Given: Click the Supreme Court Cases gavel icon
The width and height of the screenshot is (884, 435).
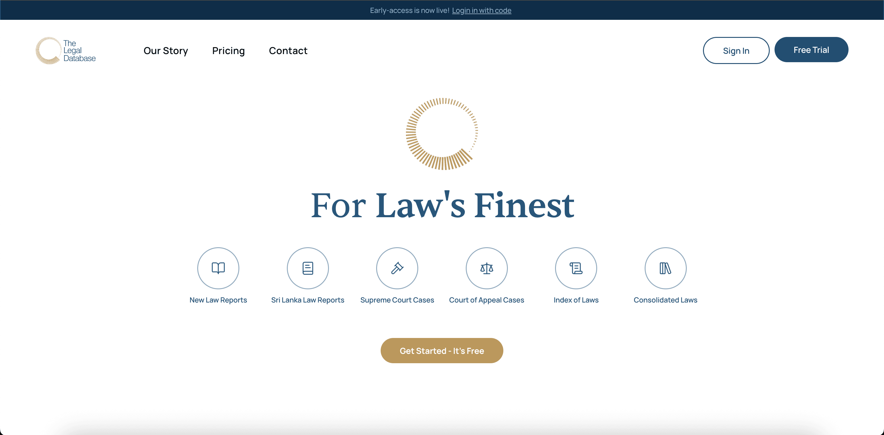Looking at the screenshot, I should pyautogui.click(x=397, y=268).
